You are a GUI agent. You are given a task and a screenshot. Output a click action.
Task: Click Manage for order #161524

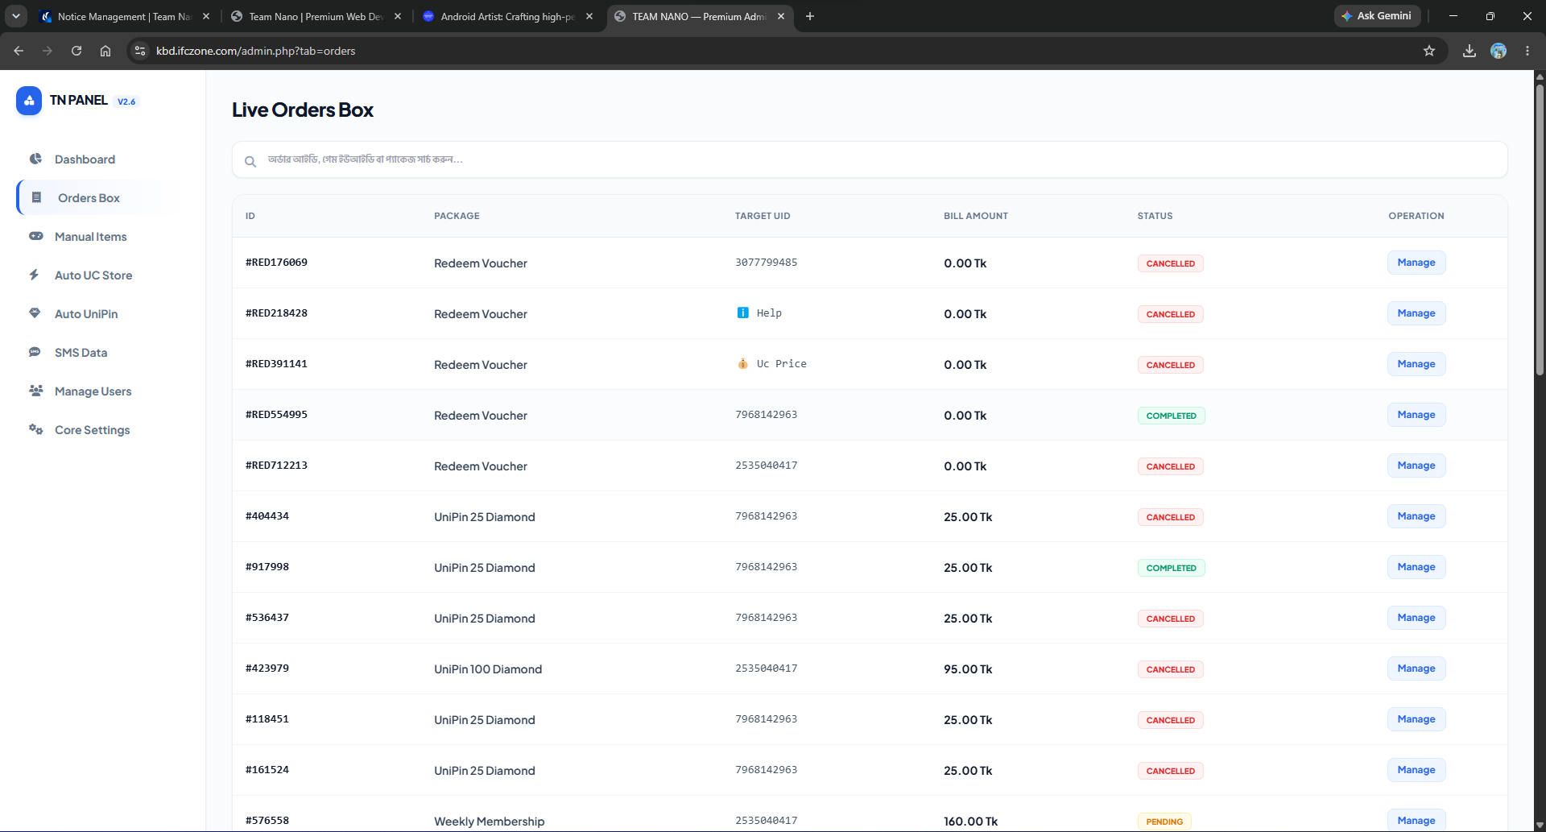click(1416, 770)
